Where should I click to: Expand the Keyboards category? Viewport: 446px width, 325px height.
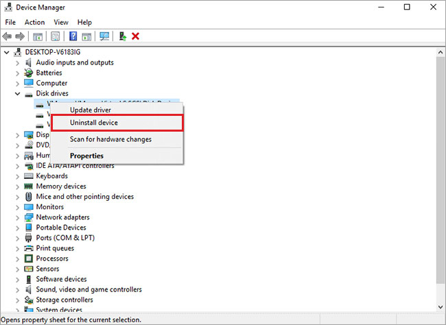coord(18,176)
